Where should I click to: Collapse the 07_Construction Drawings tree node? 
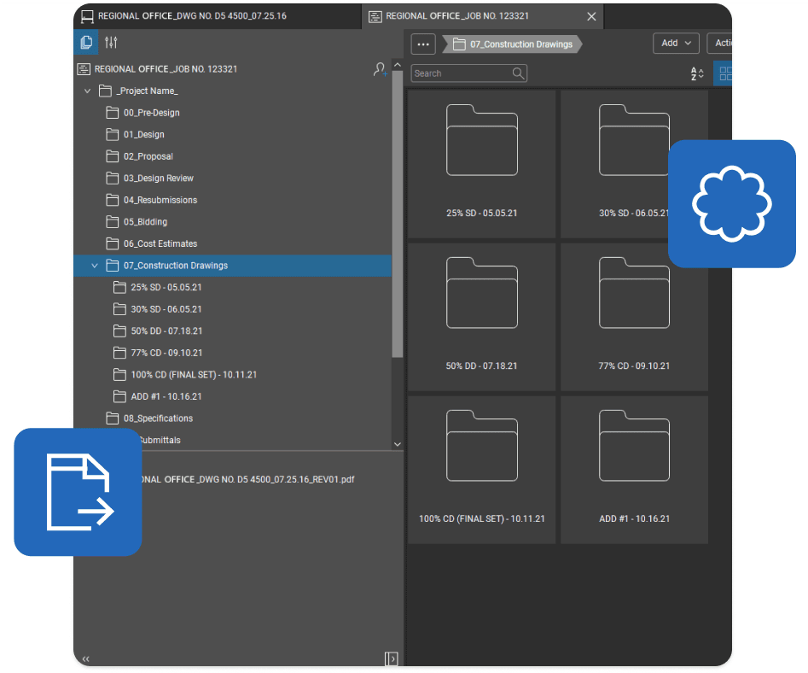[95, 266]
